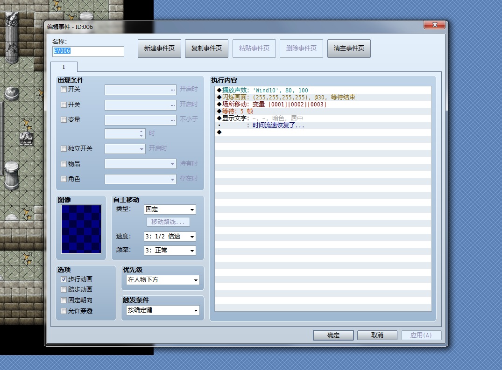Viewport: 502px width, 370px height.
Task: Uncheck the 步行动画 option
Action: point(64,279)
